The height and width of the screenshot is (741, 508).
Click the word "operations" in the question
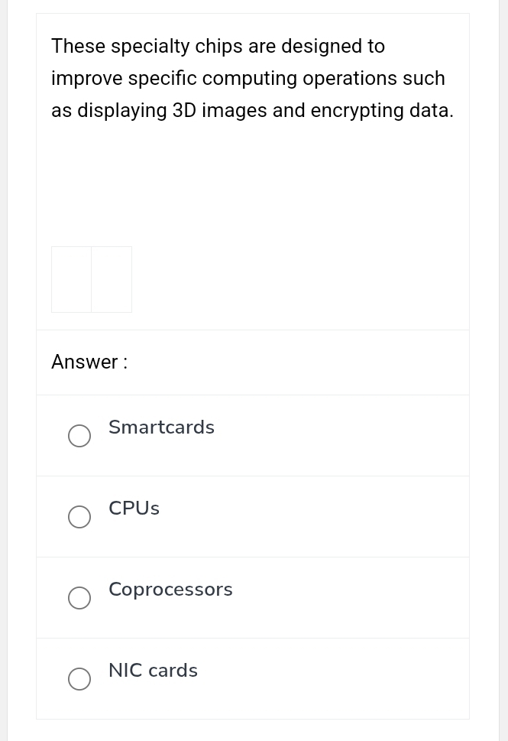point(351,79)
